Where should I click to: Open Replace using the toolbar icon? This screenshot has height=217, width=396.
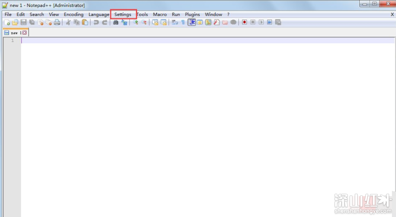click(124, 22)
